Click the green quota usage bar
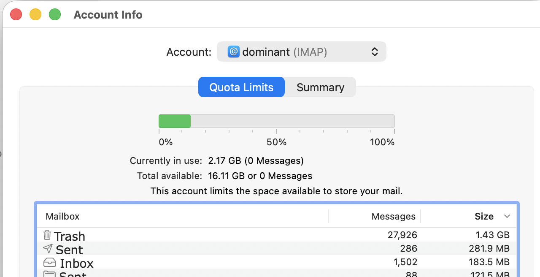 [x=175, y=121]
